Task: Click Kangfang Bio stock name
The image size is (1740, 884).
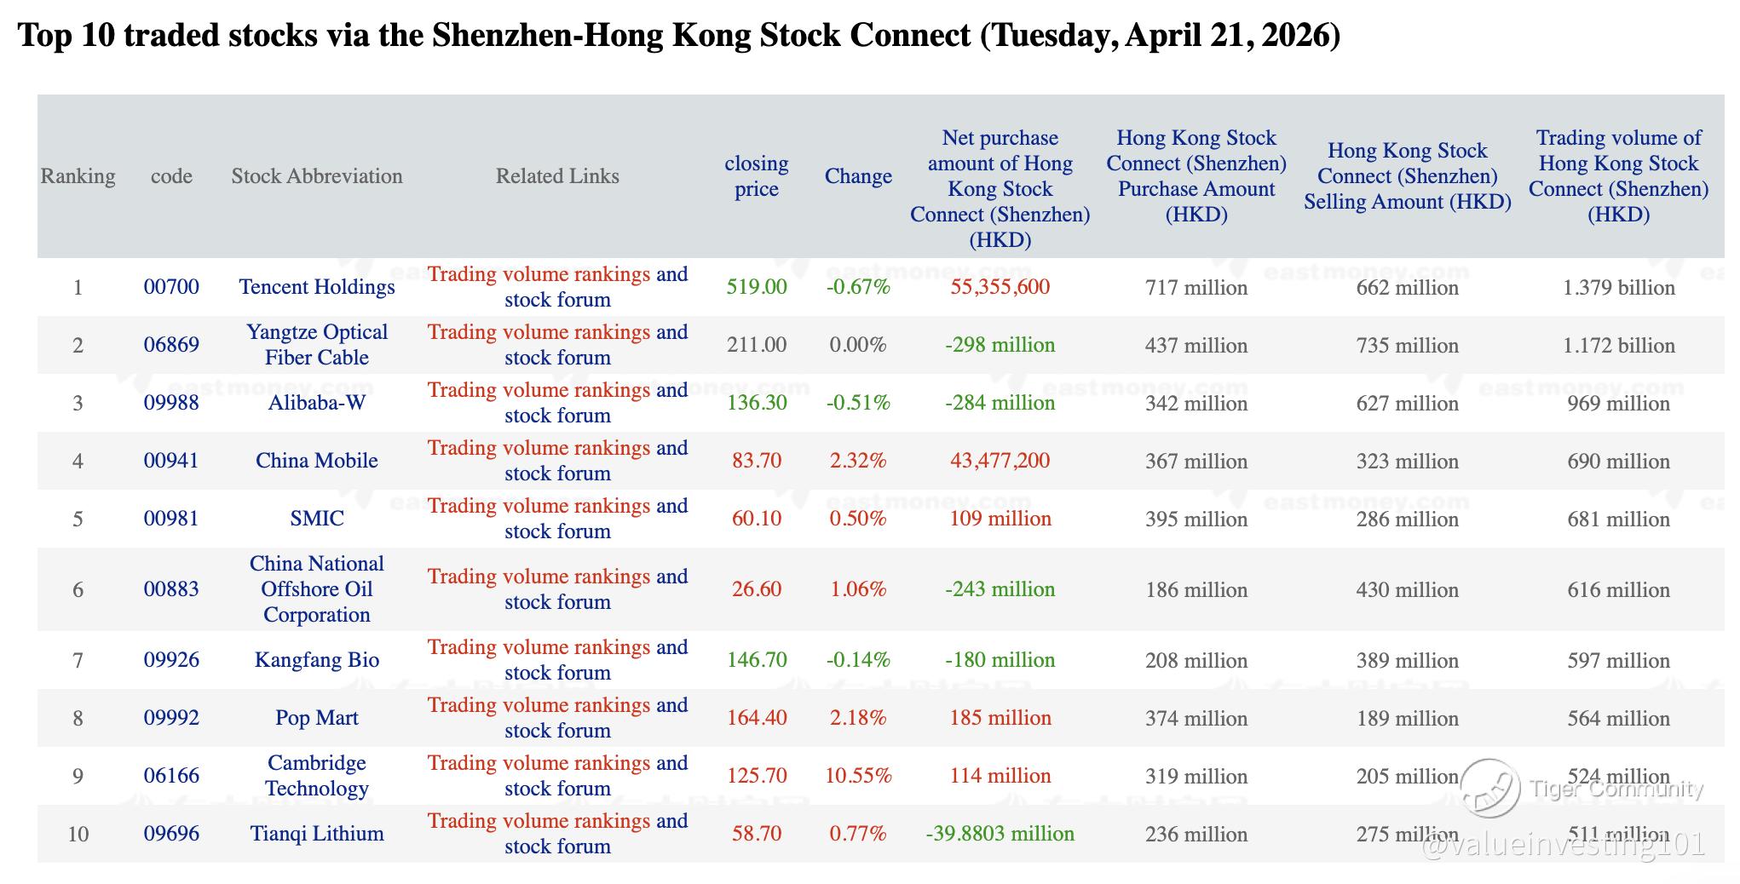Action: [x=317, y=660]
